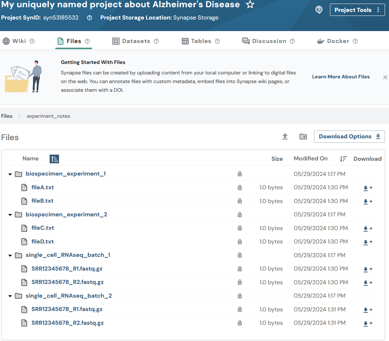Open the Project Tools menu

(x=357, y=10)
